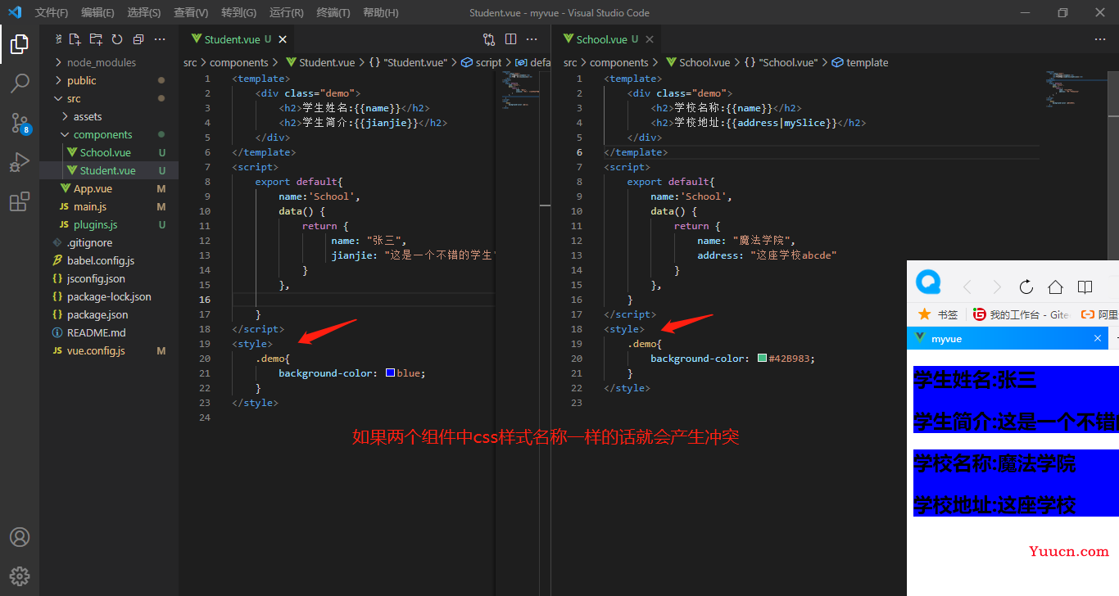Split the Student.vue editor right
The image size is (1119, 596).
510,39
